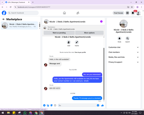
Task: Open more actions plus icon in composer
Action: [x=44, y=106]
